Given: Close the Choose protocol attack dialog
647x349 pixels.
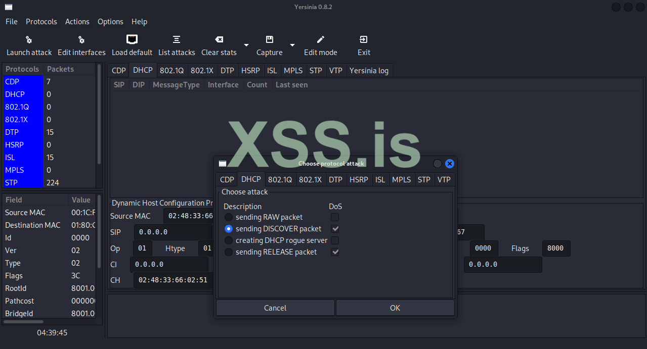Looking at the screenshot, I should (x=449, y=164).
